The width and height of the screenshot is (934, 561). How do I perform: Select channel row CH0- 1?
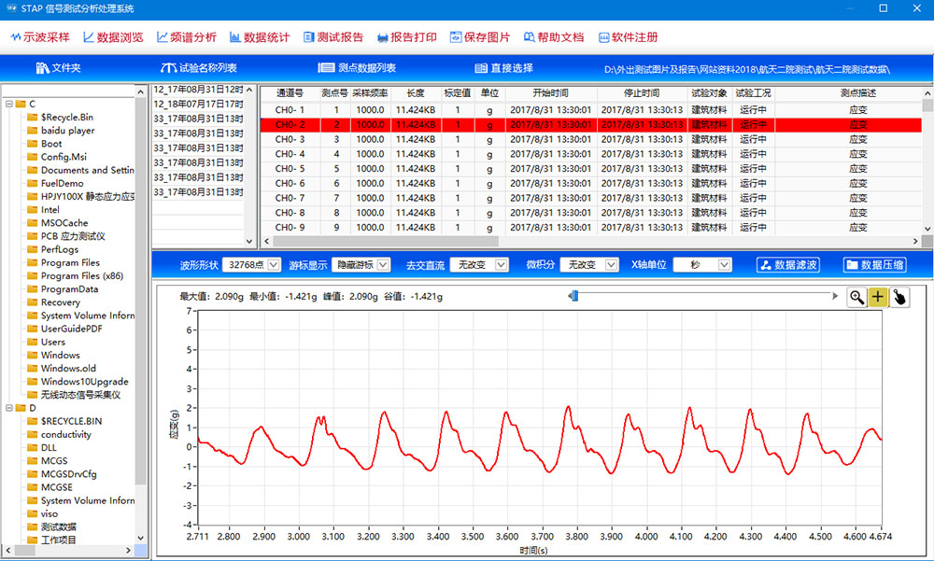(x=591, y=110)
